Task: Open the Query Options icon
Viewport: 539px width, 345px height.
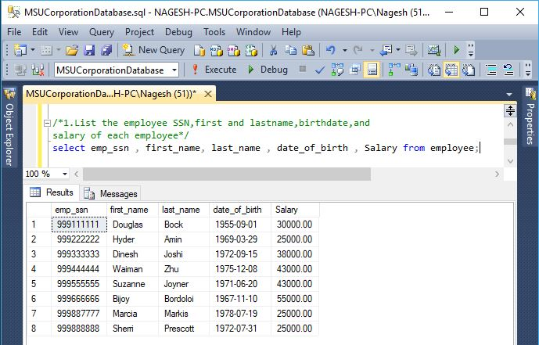Action: click(x=354, y=70)
